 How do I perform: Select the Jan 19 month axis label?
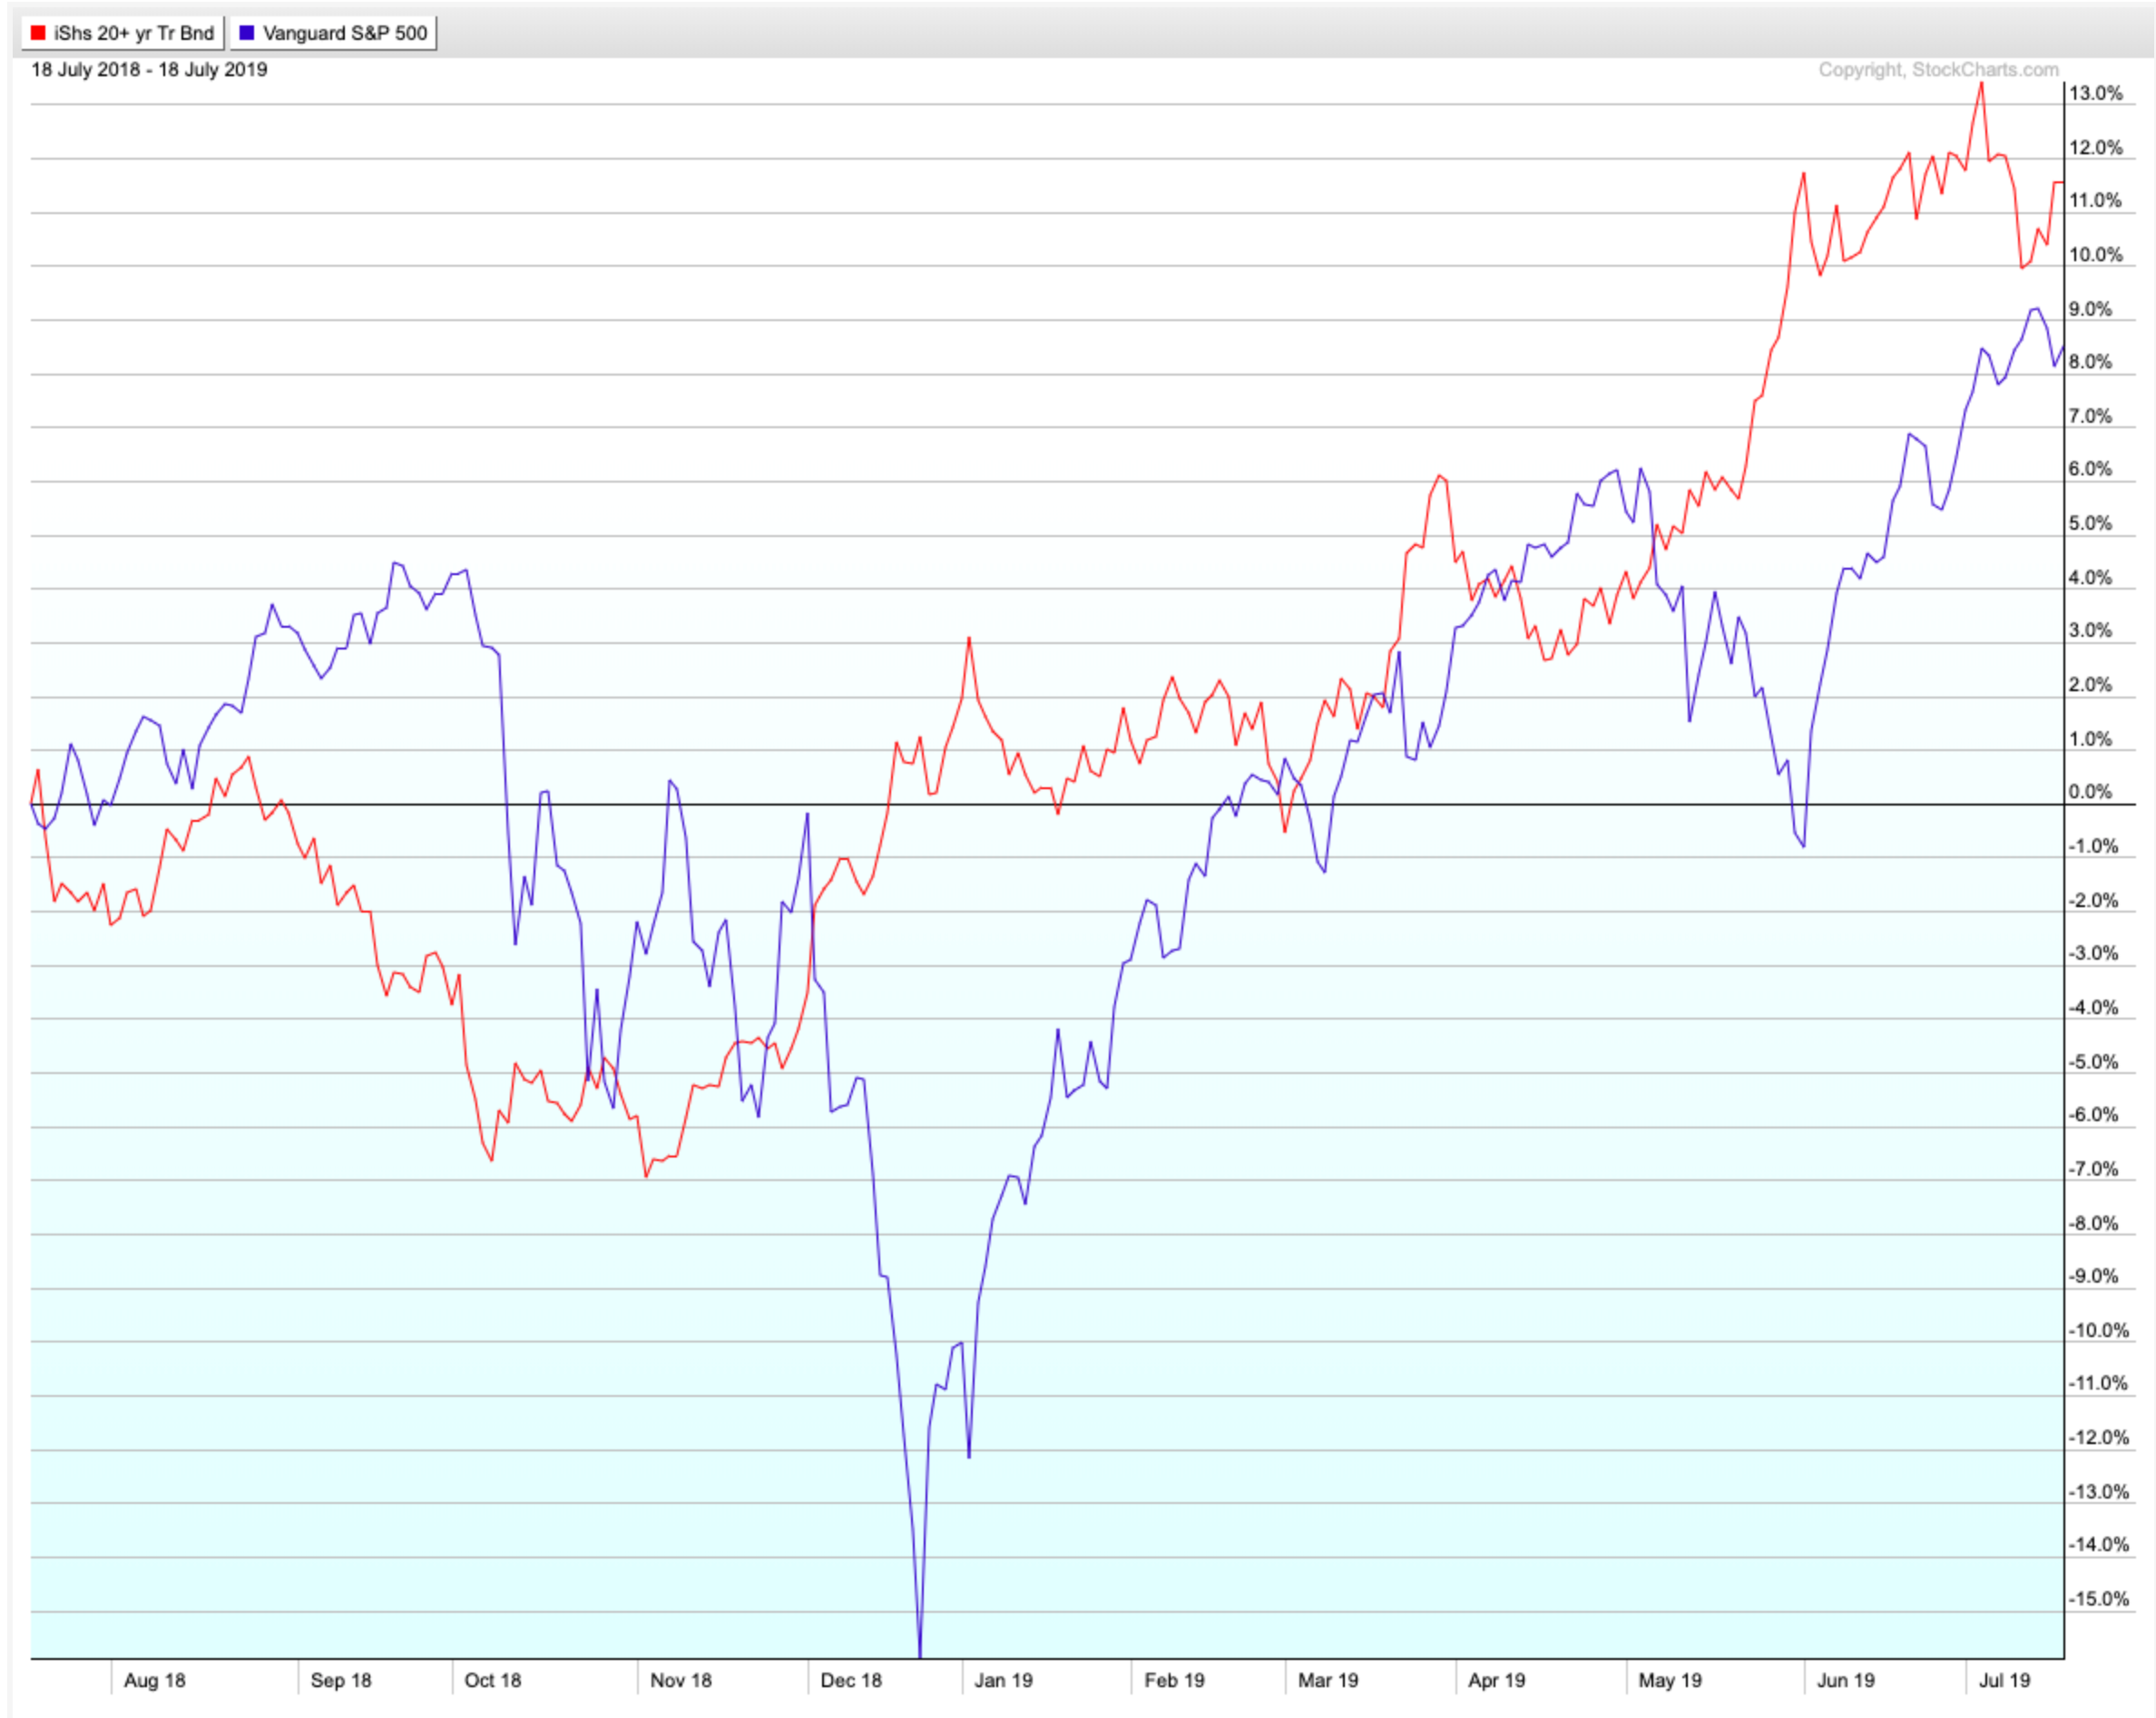[x=1003, y=1680]
